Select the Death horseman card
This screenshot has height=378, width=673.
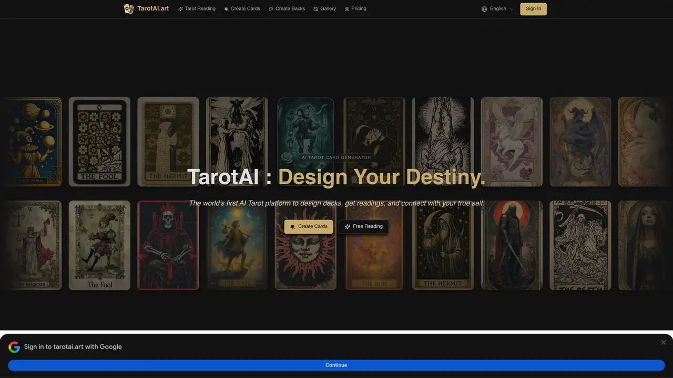pos(580,245)
